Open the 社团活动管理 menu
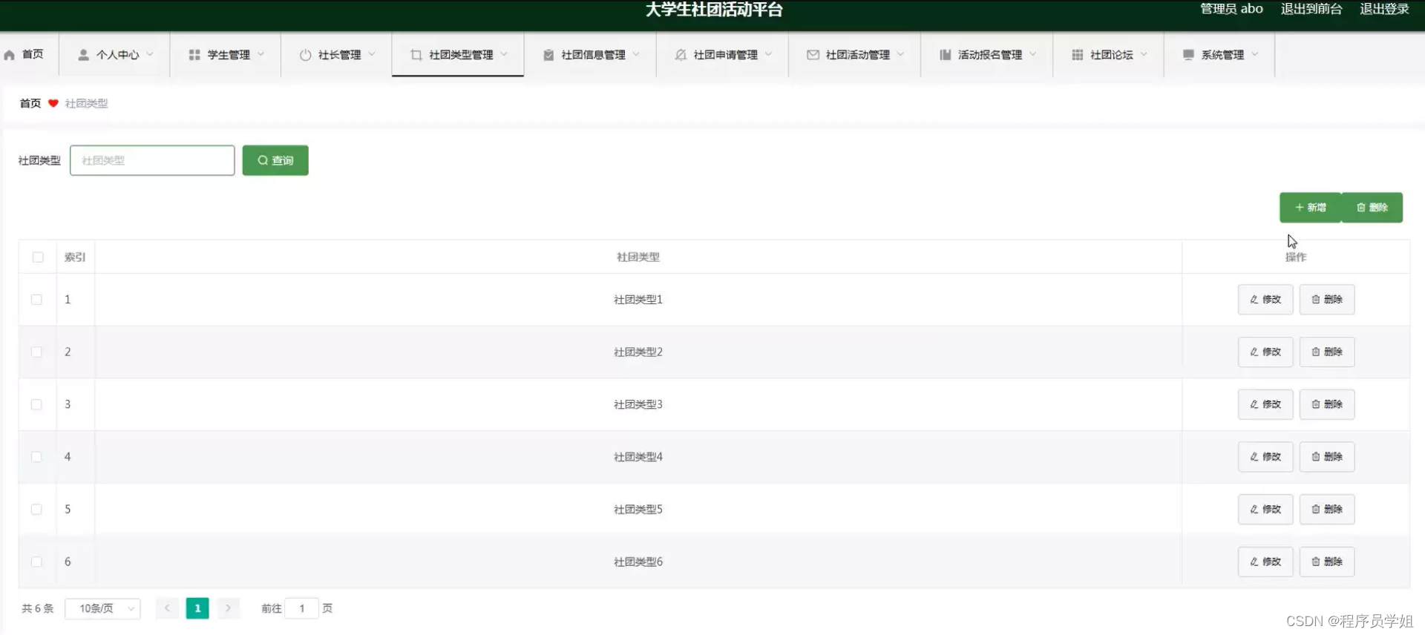The width and height of the screenshot is (1425, 635). [854, 54]
